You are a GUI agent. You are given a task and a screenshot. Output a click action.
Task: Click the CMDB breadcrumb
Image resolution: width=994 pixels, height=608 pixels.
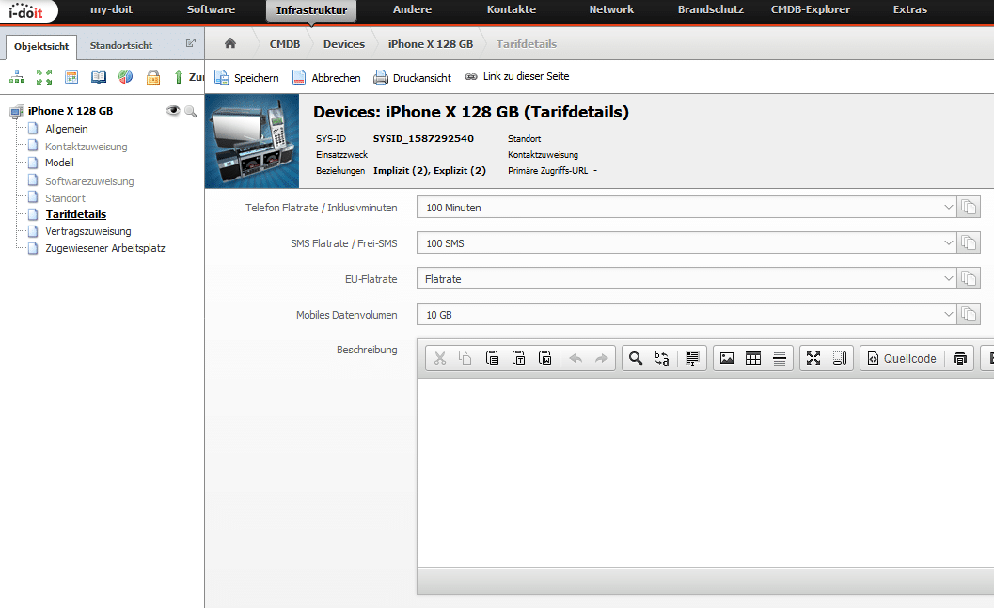[285, 44]
